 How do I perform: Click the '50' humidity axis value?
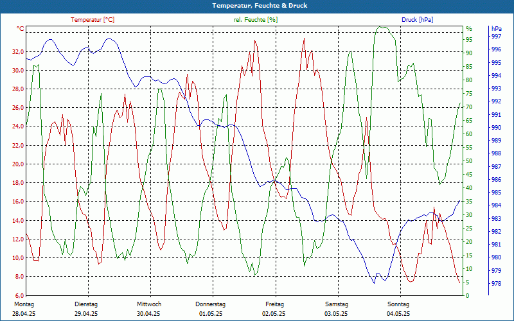coord(469,161)
